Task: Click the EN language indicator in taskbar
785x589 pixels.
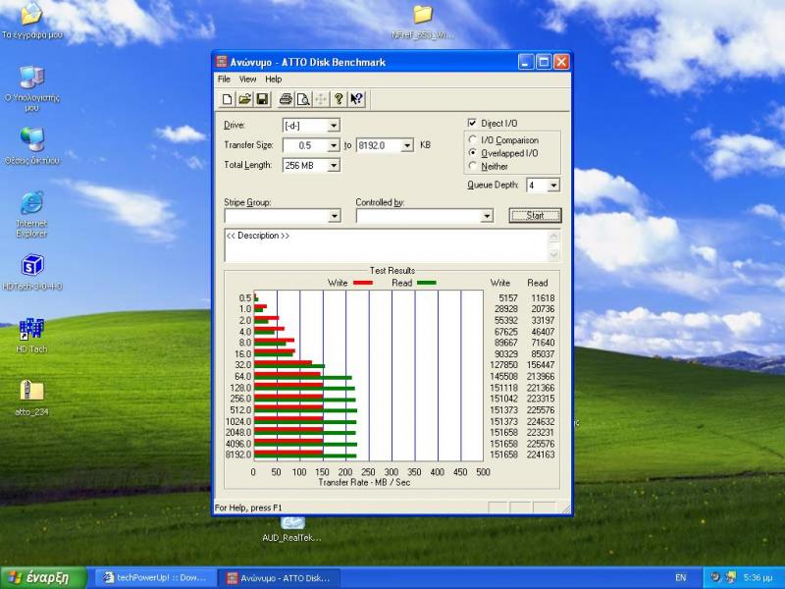Action: [x=681, y=577]
